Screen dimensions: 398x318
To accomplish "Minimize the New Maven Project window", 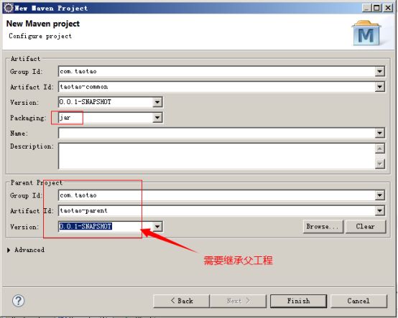I will pyautogui.click(x=366, y=8).
